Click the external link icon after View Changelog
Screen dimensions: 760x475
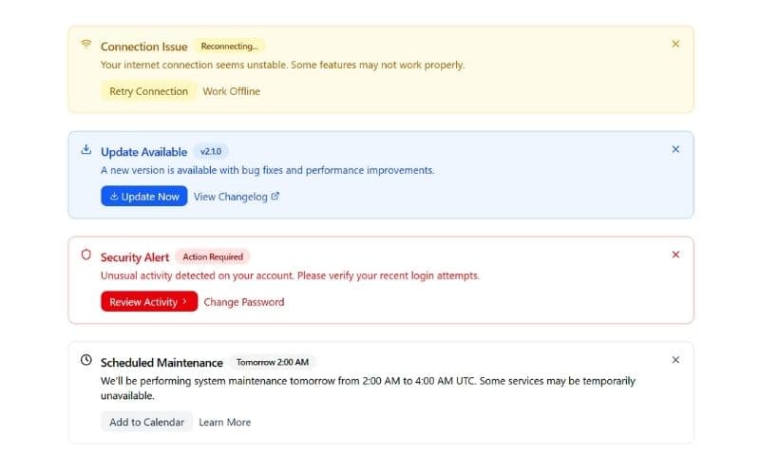pyautogui.click(x=275, y=196)
